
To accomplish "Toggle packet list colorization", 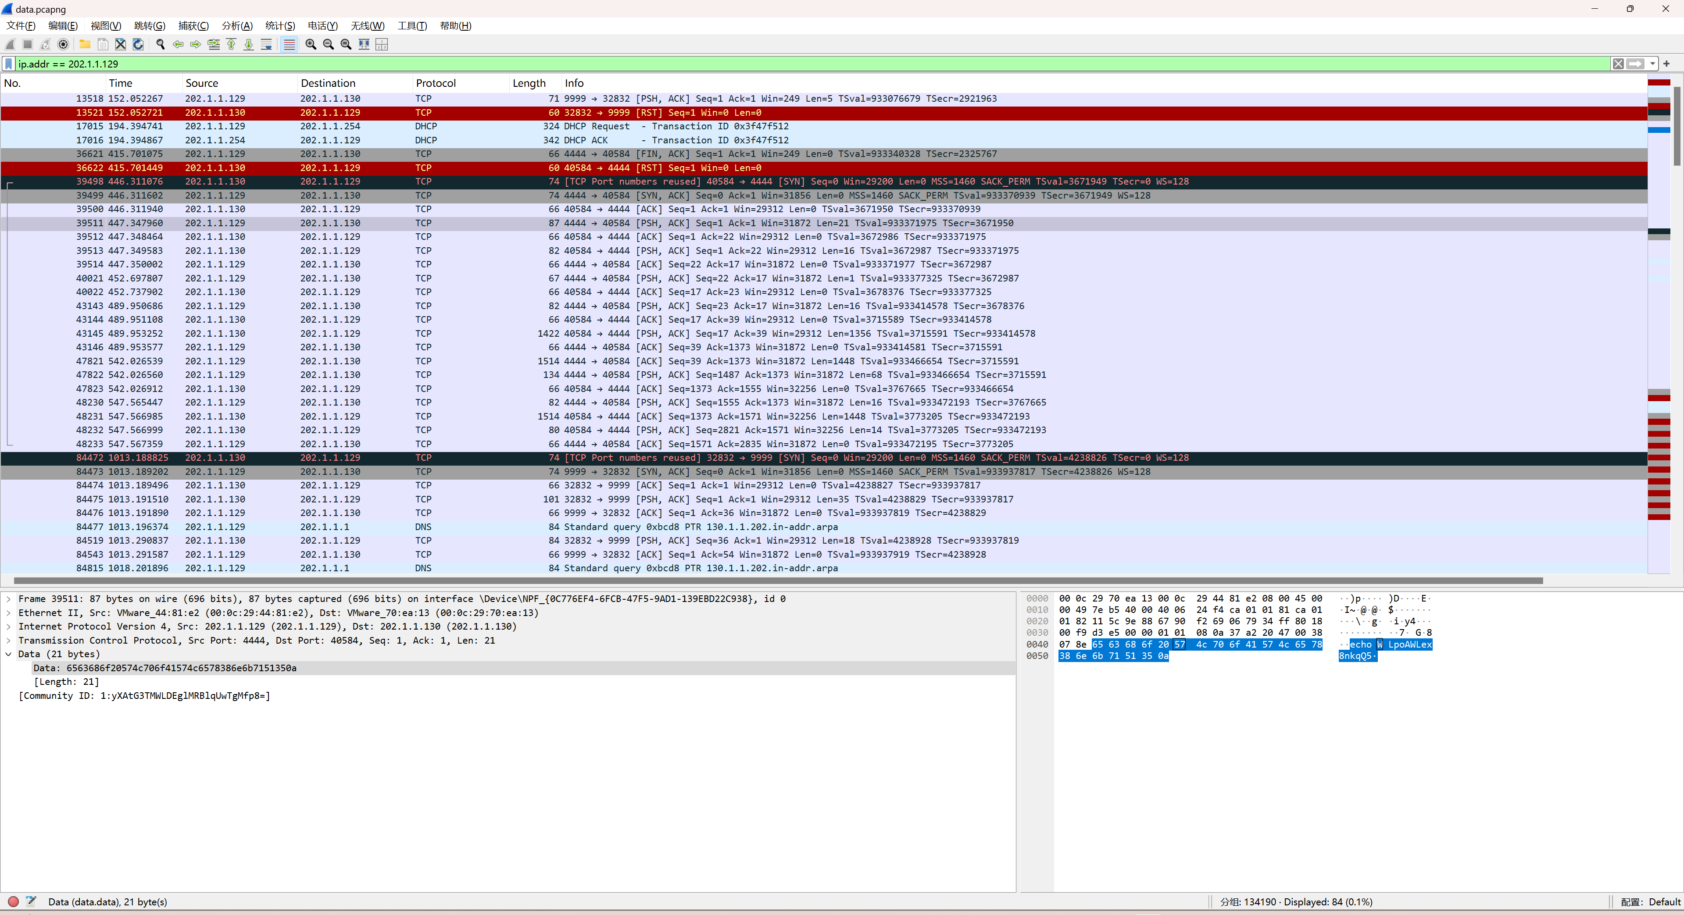I will click(x=289, y=44).
